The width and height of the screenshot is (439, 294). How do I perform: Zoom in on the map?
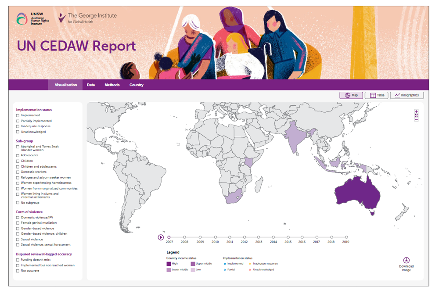pyautogui.click(x=416, y=111)
